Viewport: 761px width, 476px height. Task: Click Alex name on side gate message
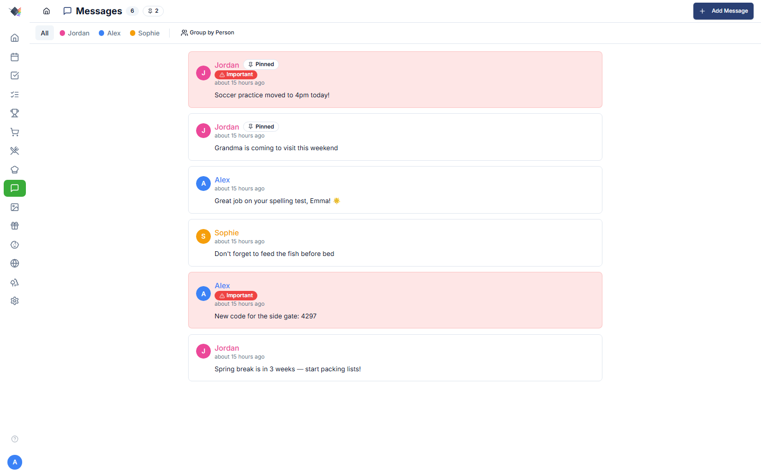(x=222, y=286)
